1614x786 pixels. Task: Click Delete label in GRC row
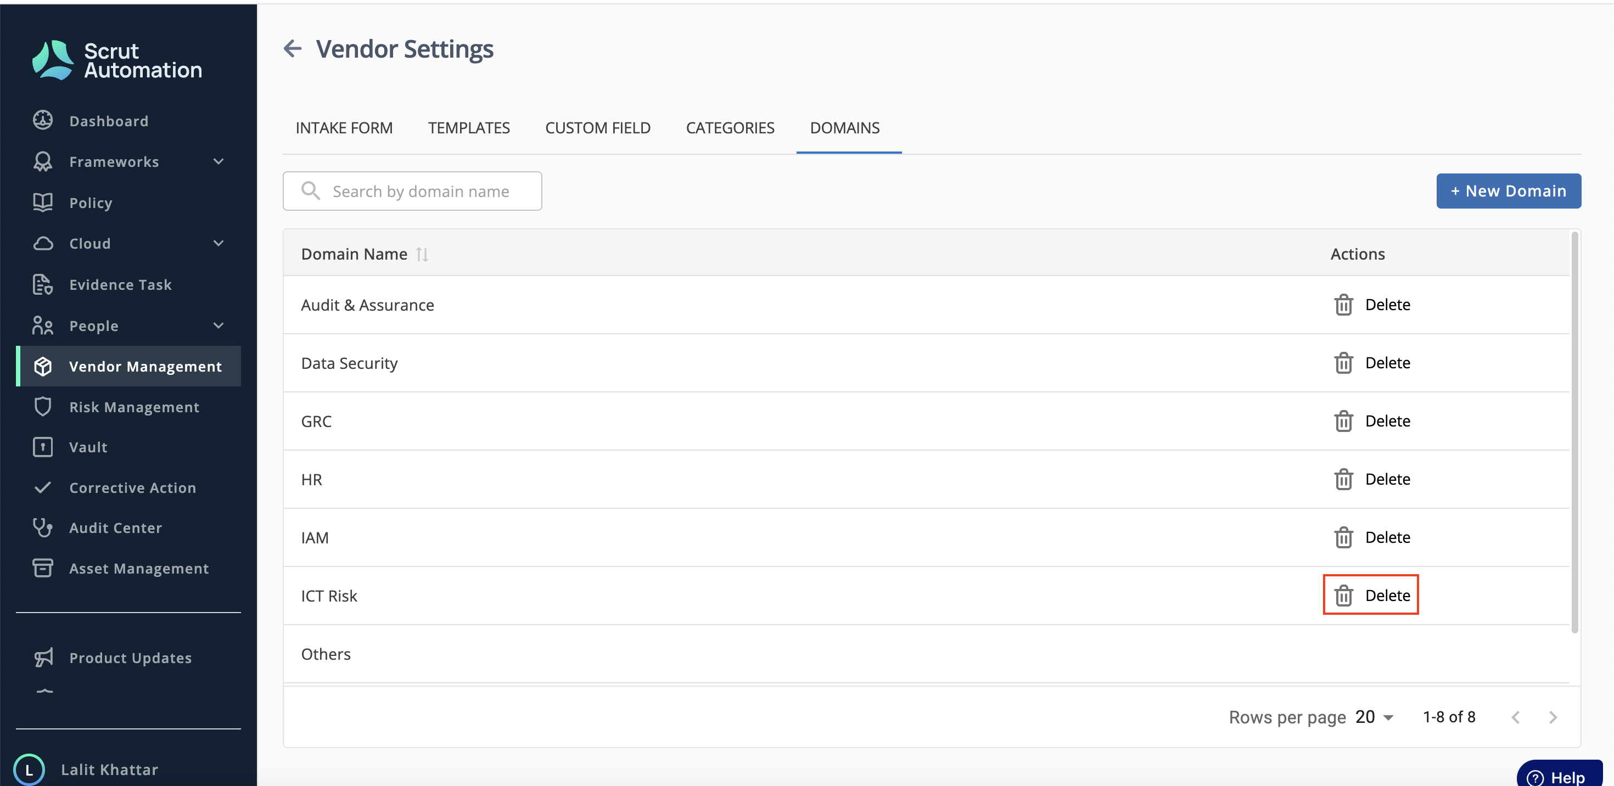pos(1387,422)
